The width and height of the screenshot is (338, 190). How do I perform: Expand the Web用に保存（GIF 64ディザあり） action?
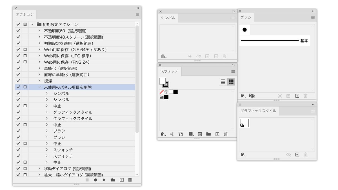coord(39,50)
